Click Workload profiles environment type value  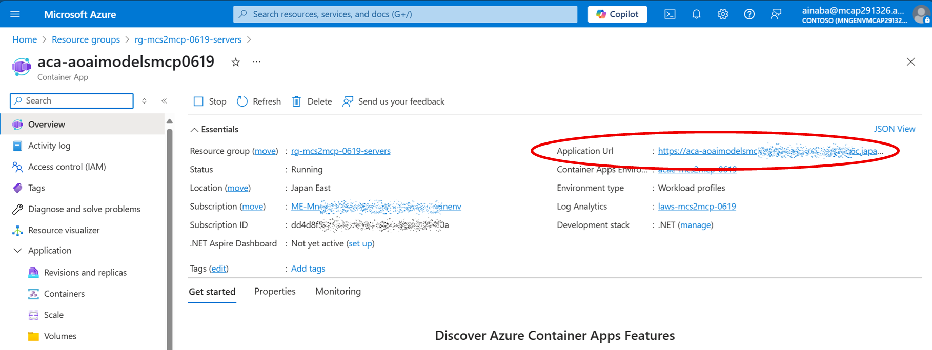pos(692,188)
